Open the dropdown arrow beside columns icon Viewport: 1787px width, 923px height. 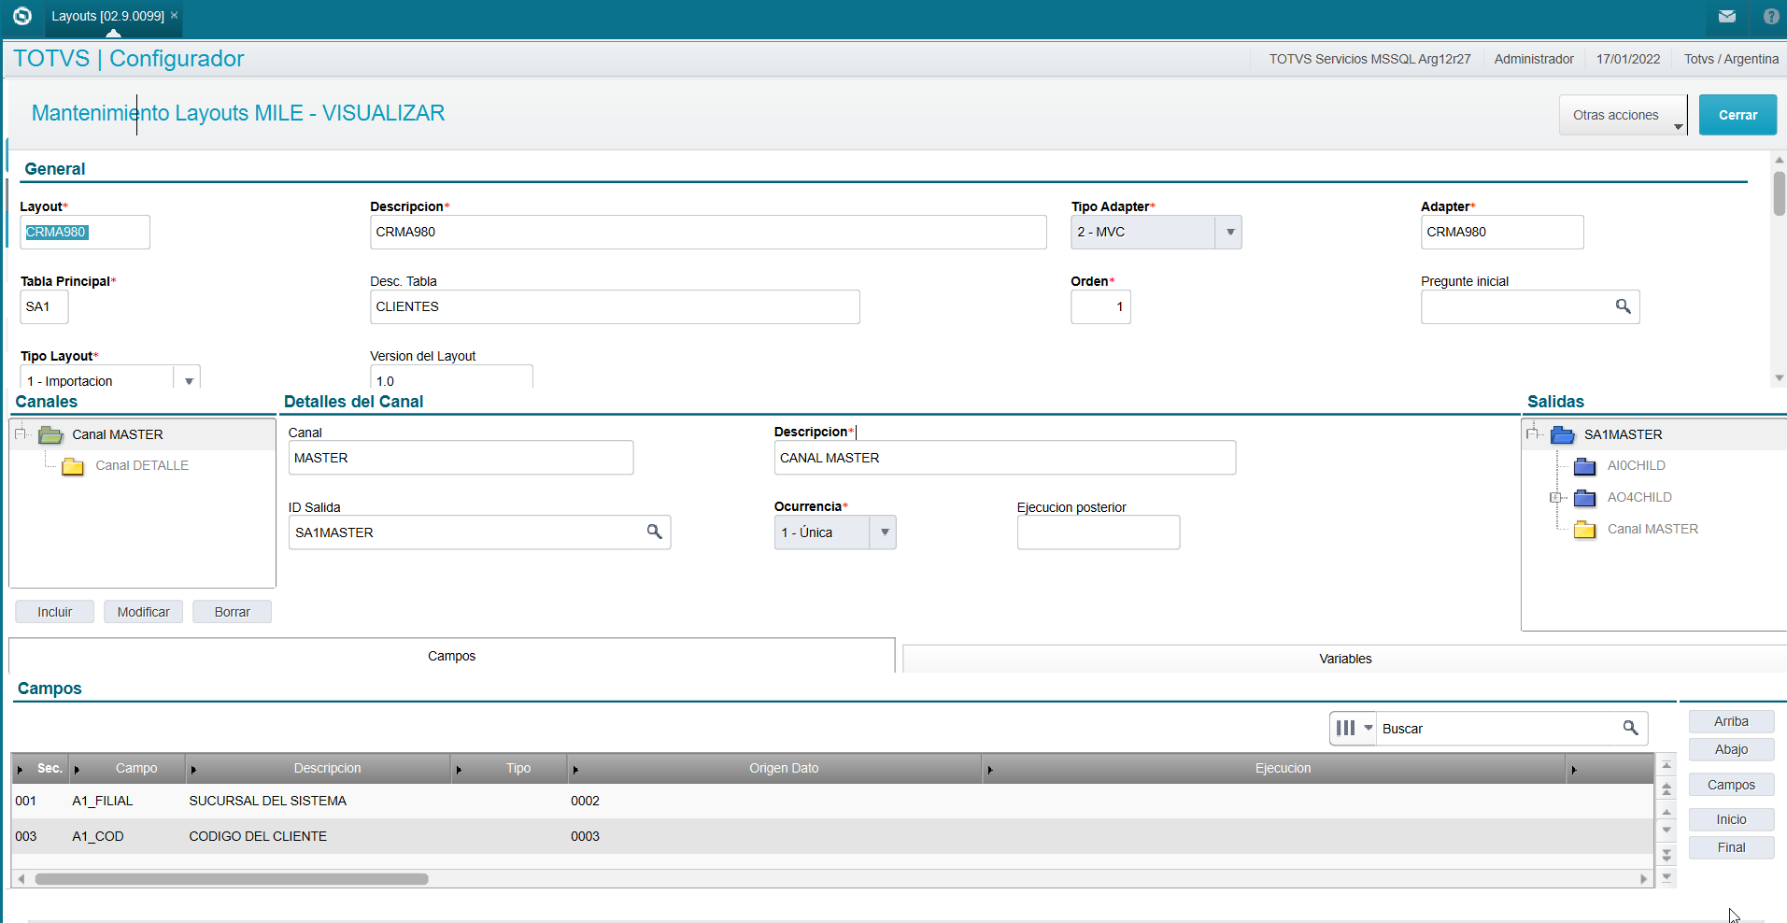pos(1369,728)
